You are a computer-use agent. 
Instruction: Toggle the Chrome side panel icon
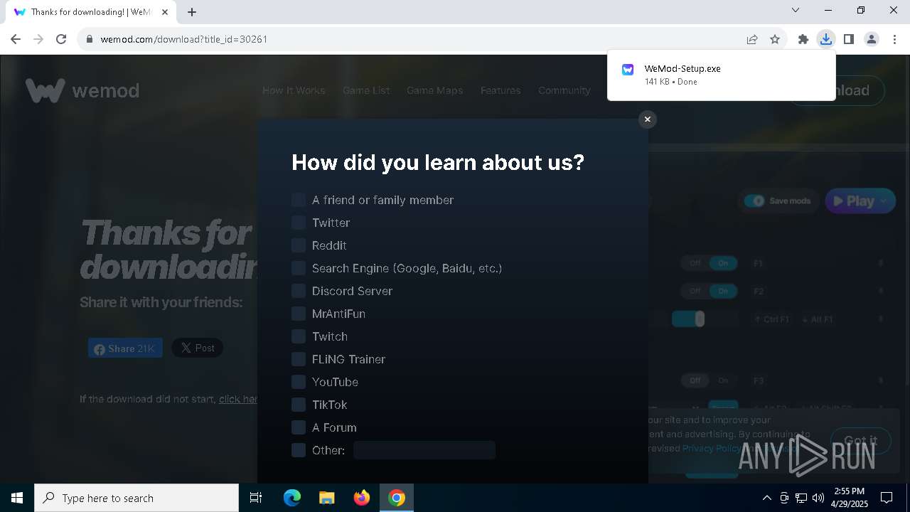(848, 39)
